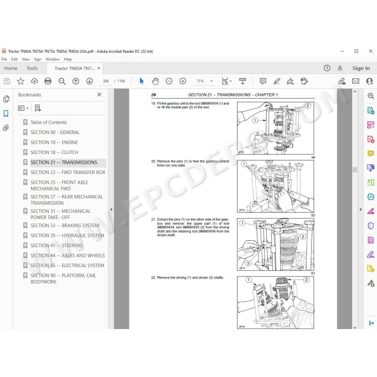Screen dimensions: 377x377
Task: Open SECTION 35 -- HYDRAULIC SYSTEM bookmark
Action: (67, 236)
